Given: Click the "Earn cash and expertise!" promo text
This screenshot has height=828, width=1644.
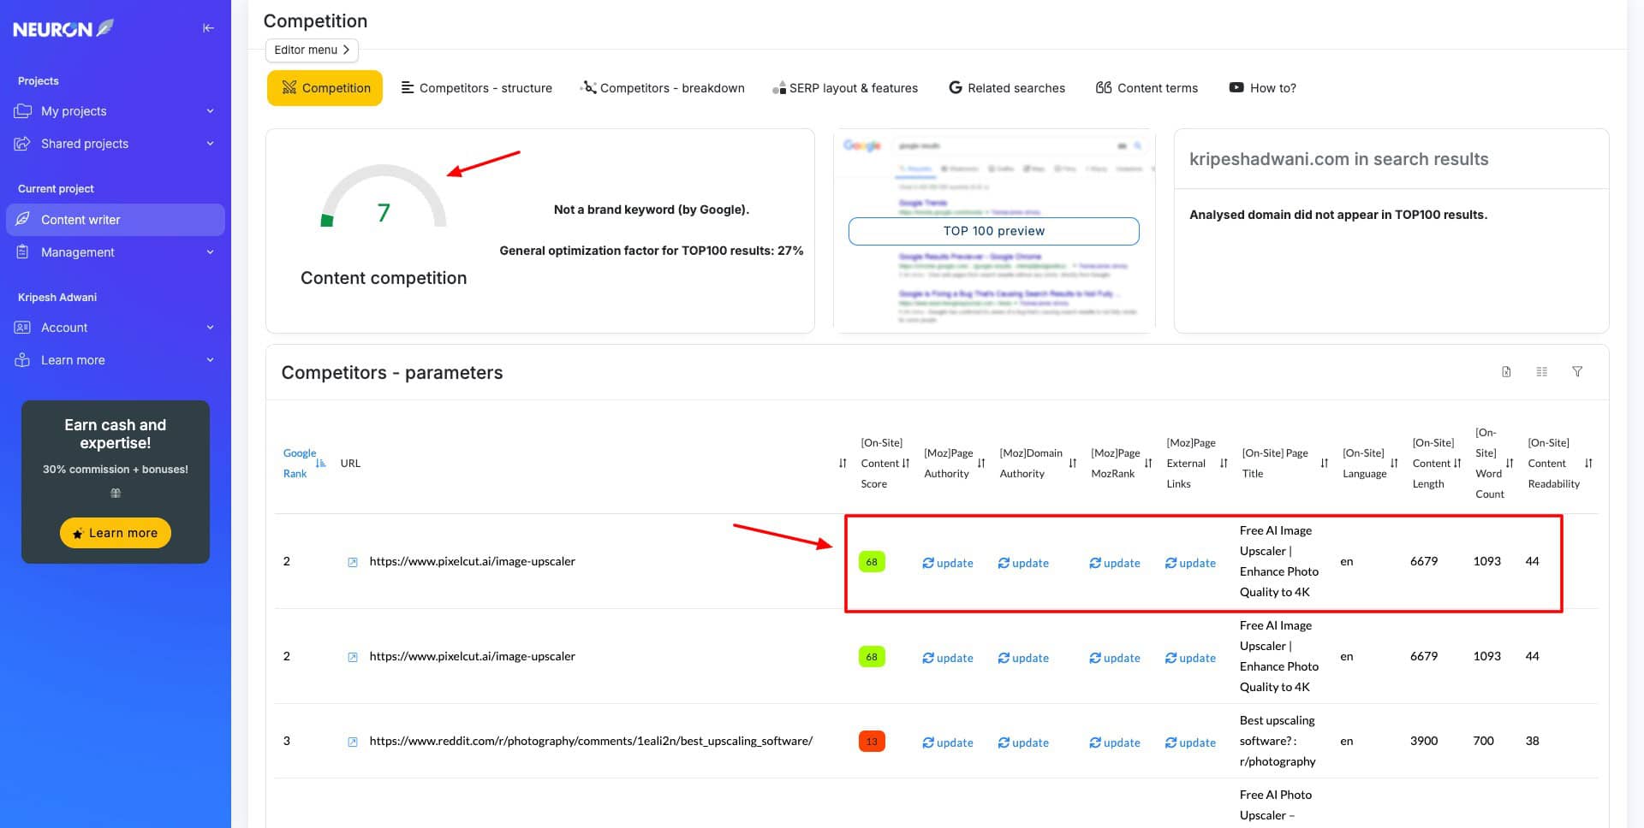Looking at the screenshot, I should pyautogui.click(x=116, y=434).
